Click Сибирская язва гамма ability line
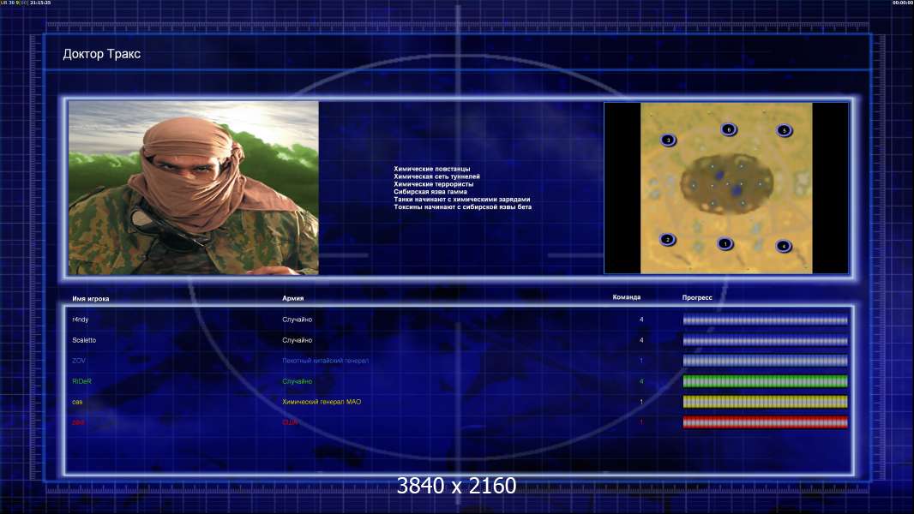 pos(430,192)
